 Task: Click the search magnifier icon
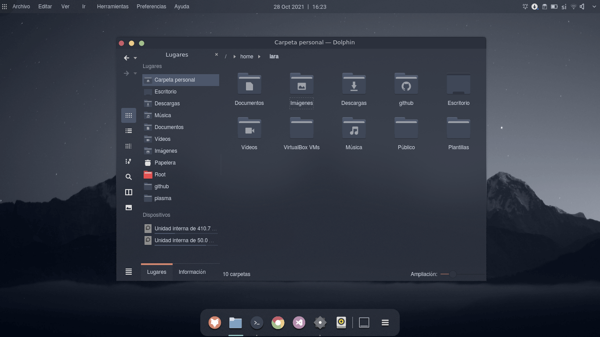[129, 177]
